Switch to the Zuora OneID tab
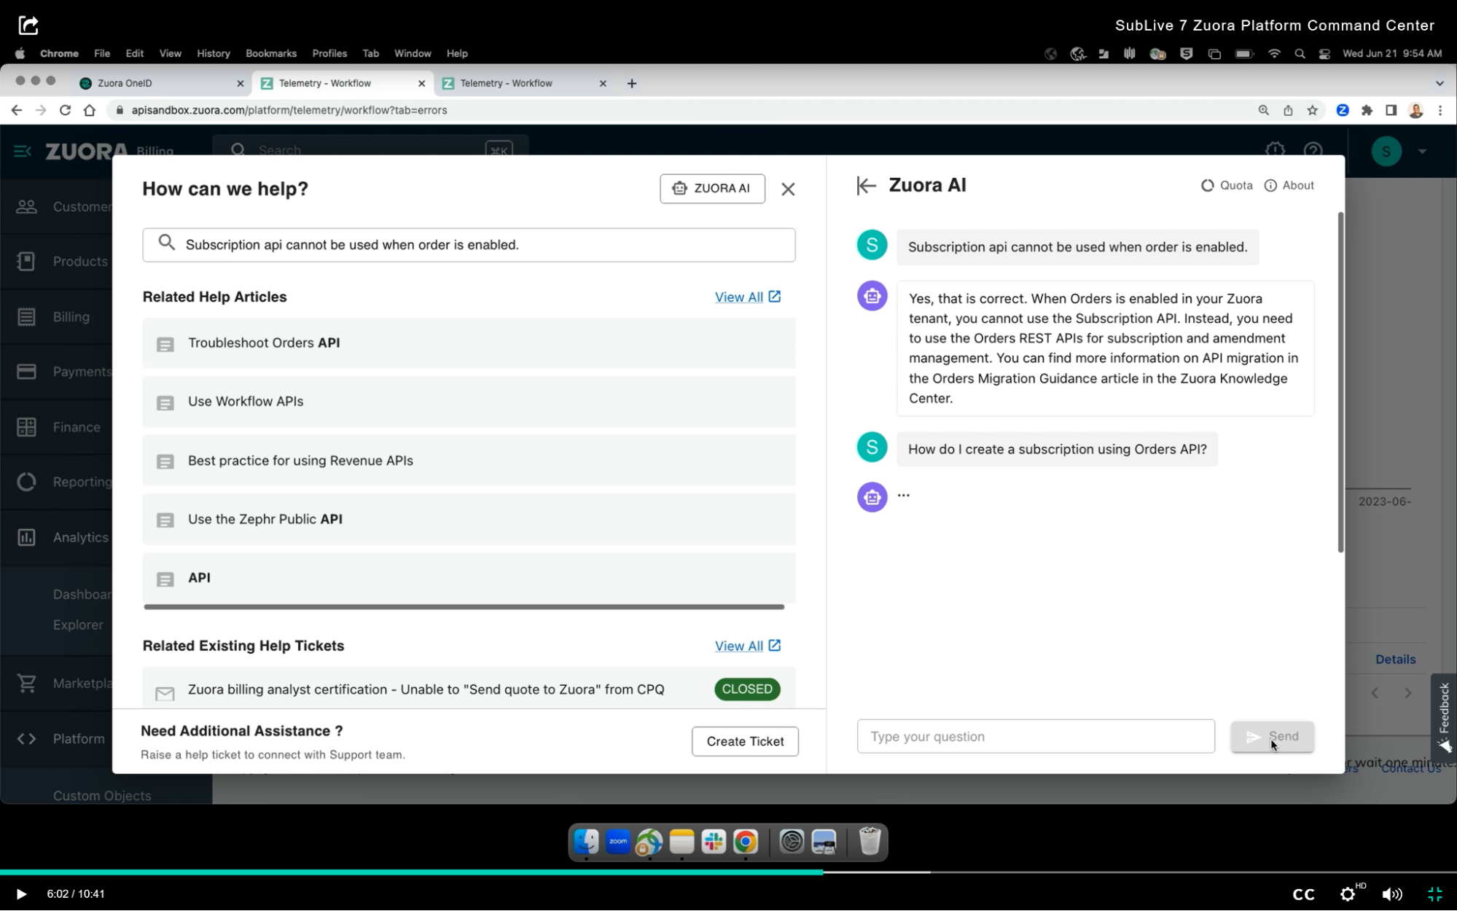Image resolution: width=1457 pixels, height=911 pixels. coord(157,83)
